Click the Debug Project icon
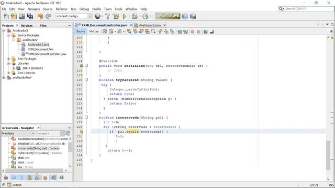Viewport: 335px width, 188px height. tap(135, 16)
